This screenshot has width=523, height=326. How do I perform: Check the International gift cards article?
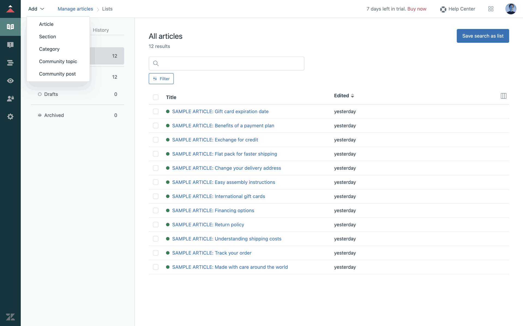[x=156, y=196]
